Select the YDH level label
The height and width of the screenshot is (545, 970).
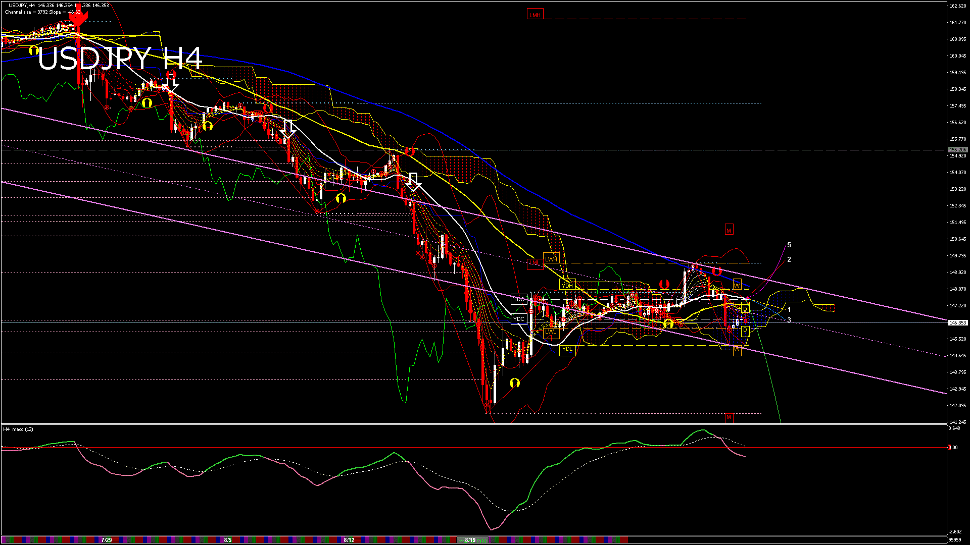567,286
